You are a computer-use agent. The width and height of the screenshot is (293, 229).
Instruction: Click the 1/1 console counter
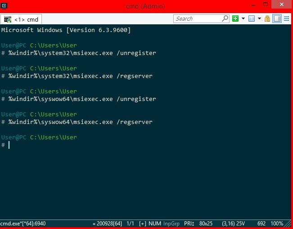130,224
